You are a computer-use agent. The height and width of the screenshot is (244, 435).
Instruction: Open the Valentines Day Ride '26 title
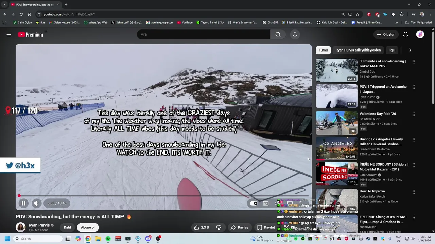click(378, 114)
